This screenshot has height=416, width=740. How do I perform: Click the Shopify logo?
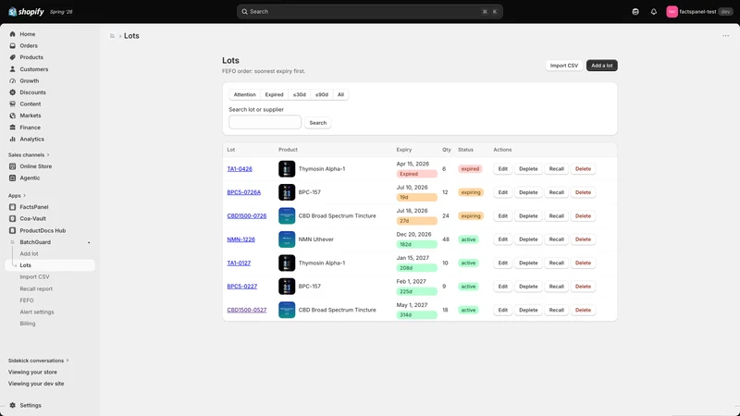point(26,12)
